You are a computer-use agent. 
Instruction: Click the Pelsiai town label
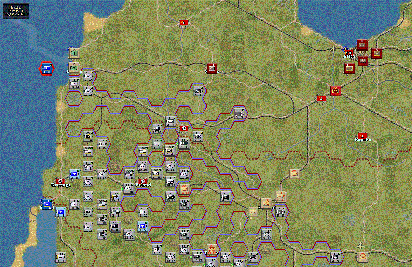[143, 185]
